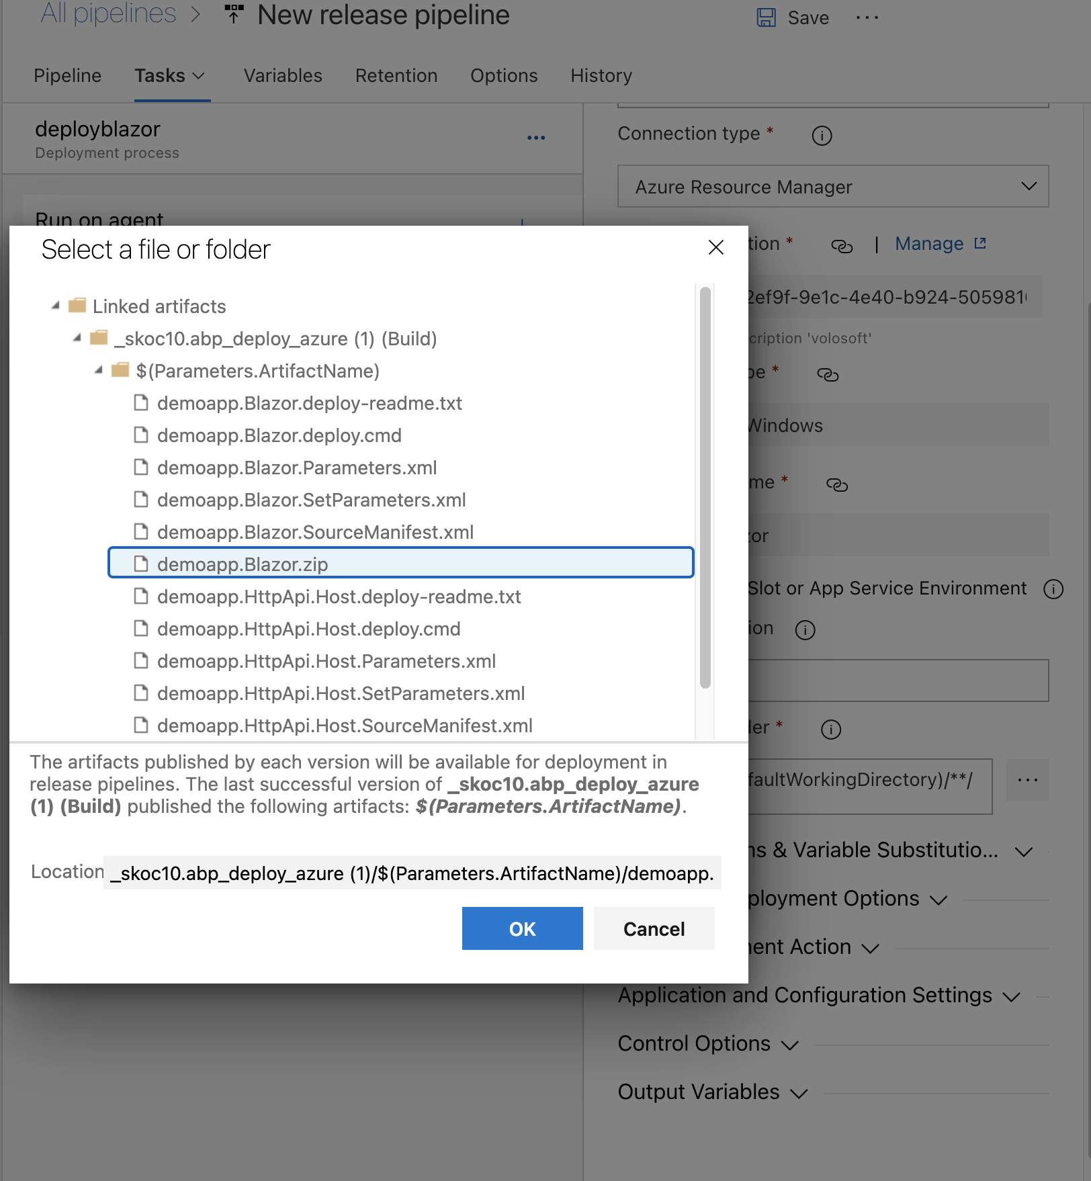1091x1181 pixels.
Task: Confirm file selection with OK button
Action: click(x=522, y=928)
